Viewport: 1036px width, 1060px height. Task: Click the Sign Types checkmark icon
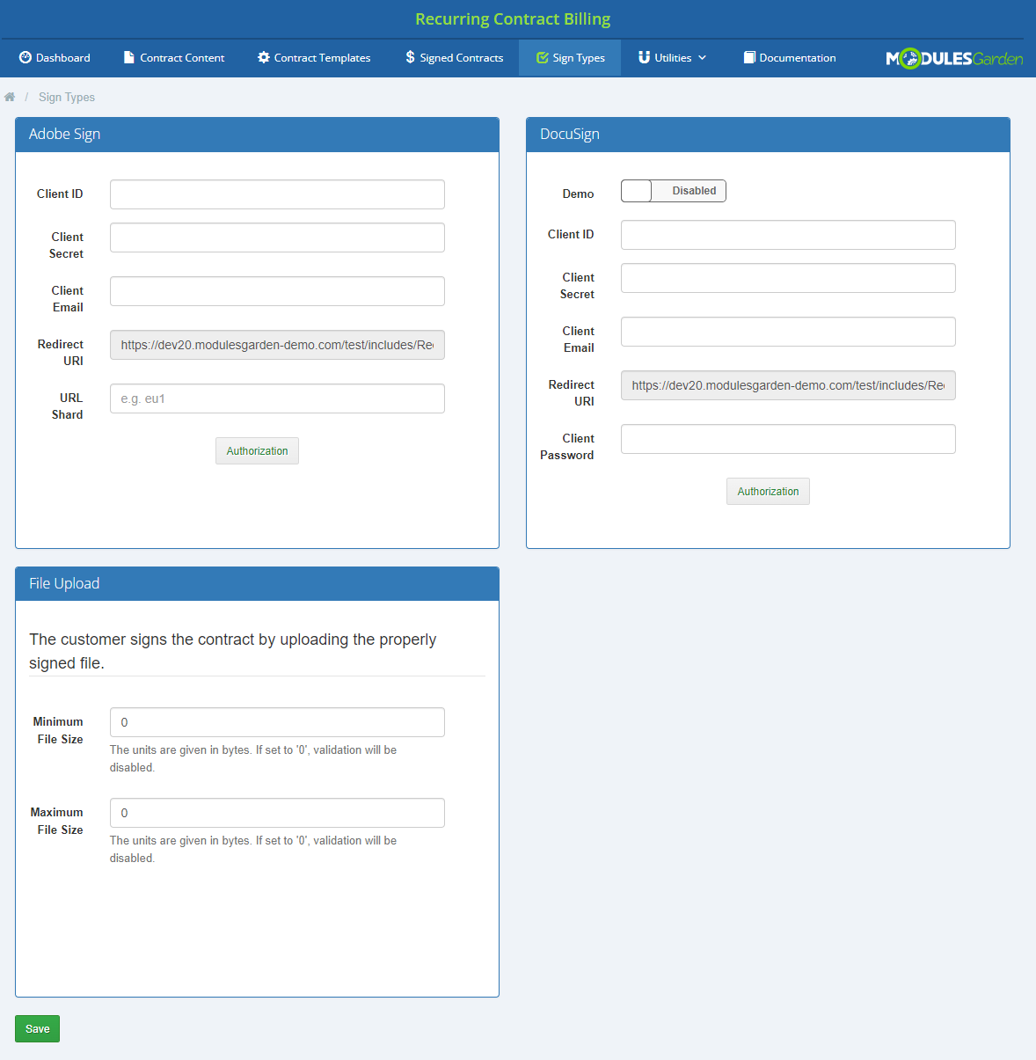click(543, 58)
